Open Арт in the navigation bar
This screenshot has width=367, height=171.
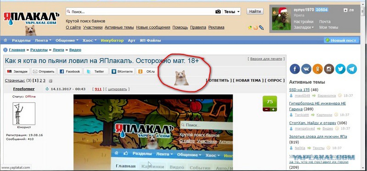click(x=132, y=40)
